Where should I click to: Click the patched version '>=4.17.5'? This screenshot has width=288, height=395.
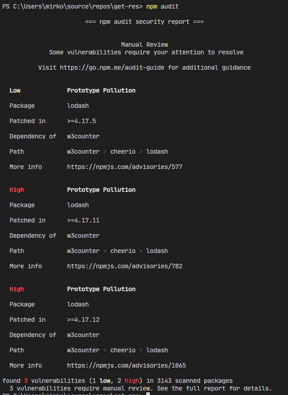81,121
